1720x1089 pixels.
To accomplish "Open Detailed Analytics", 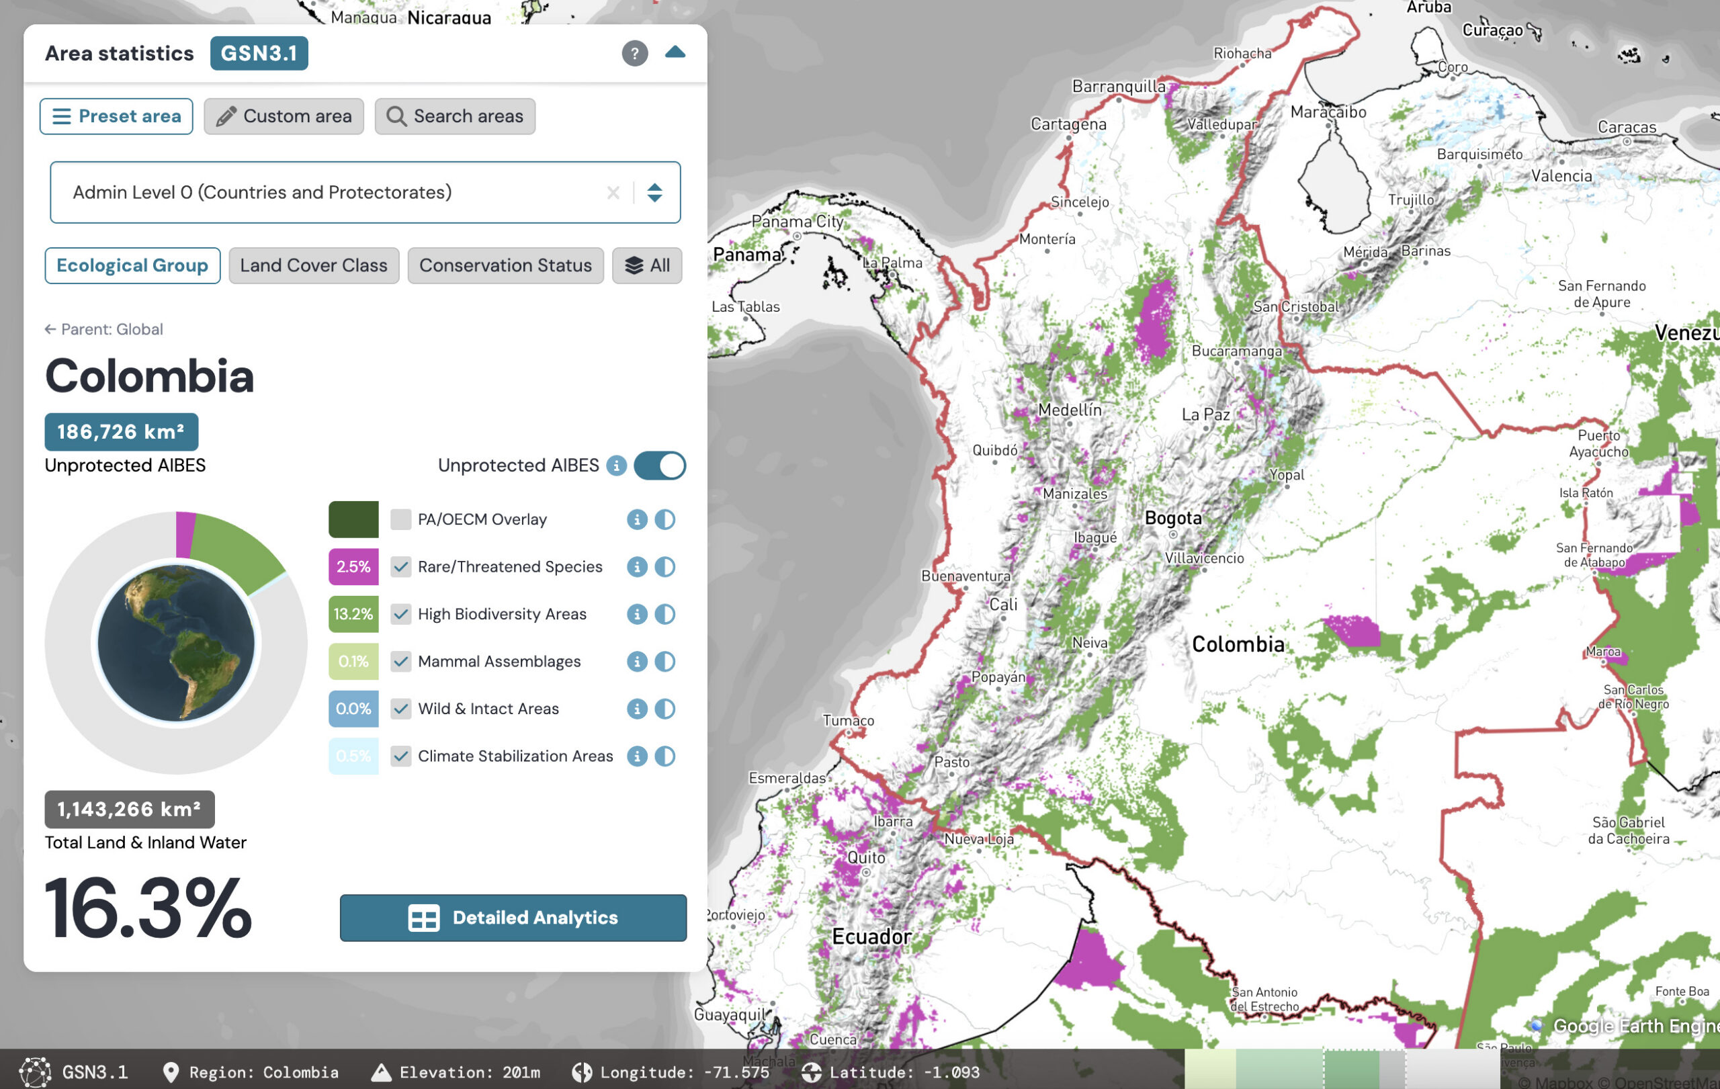I will point(513,918).
